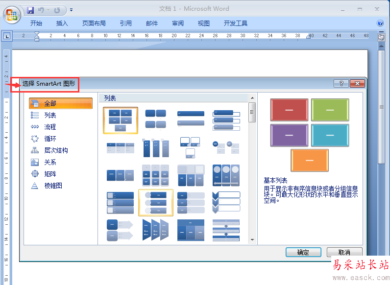Select the highlighted 基本列表 layout thumbnail
This screenshot has width=390, height=285.
tap(121, 120)
